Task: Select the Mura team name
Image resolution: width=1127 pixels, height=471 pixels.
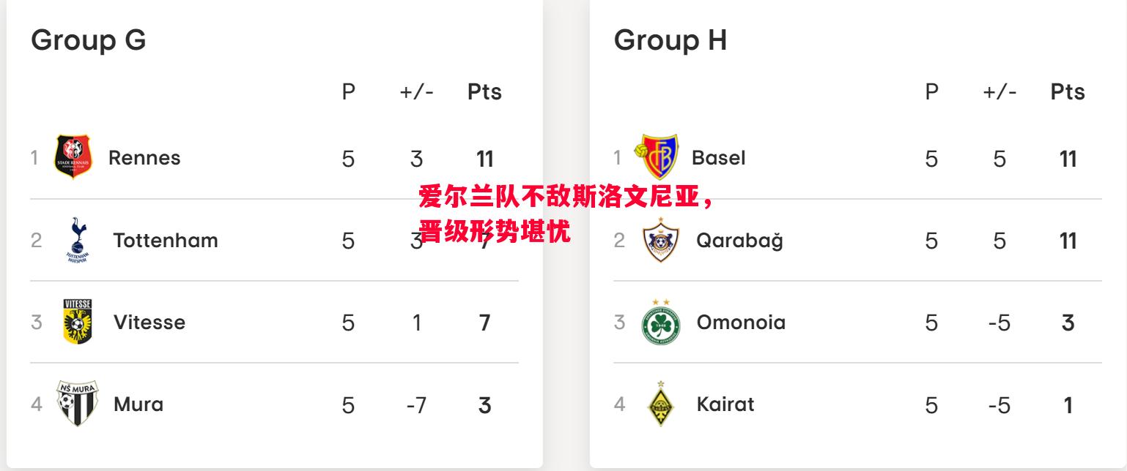Action: [138, 404]
